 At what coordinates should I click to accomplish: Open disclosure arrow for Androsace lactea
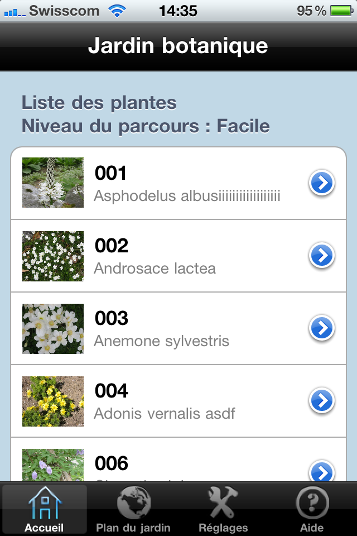pyautogui.click(x=322, y=256)
